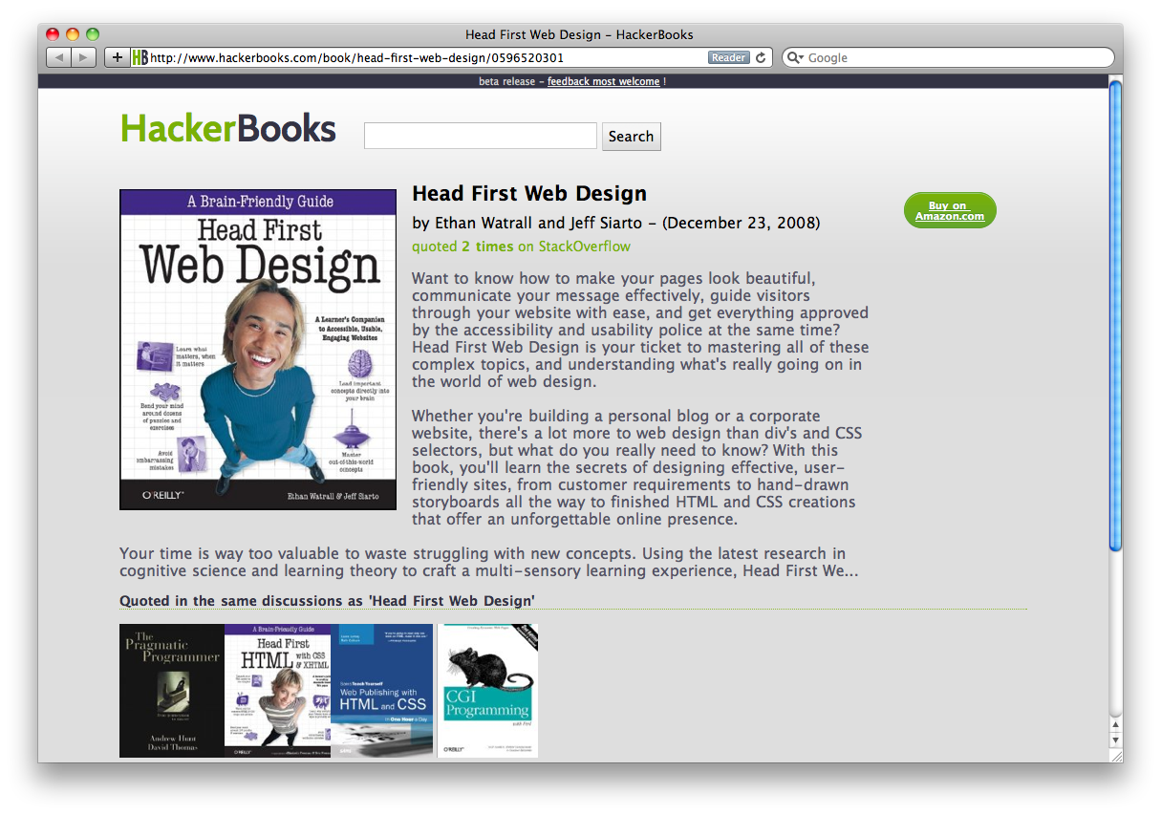Screen dimensions: 1161x815
Task: Open Google search magnifier dropdown
Action: (x=795, y=58)
